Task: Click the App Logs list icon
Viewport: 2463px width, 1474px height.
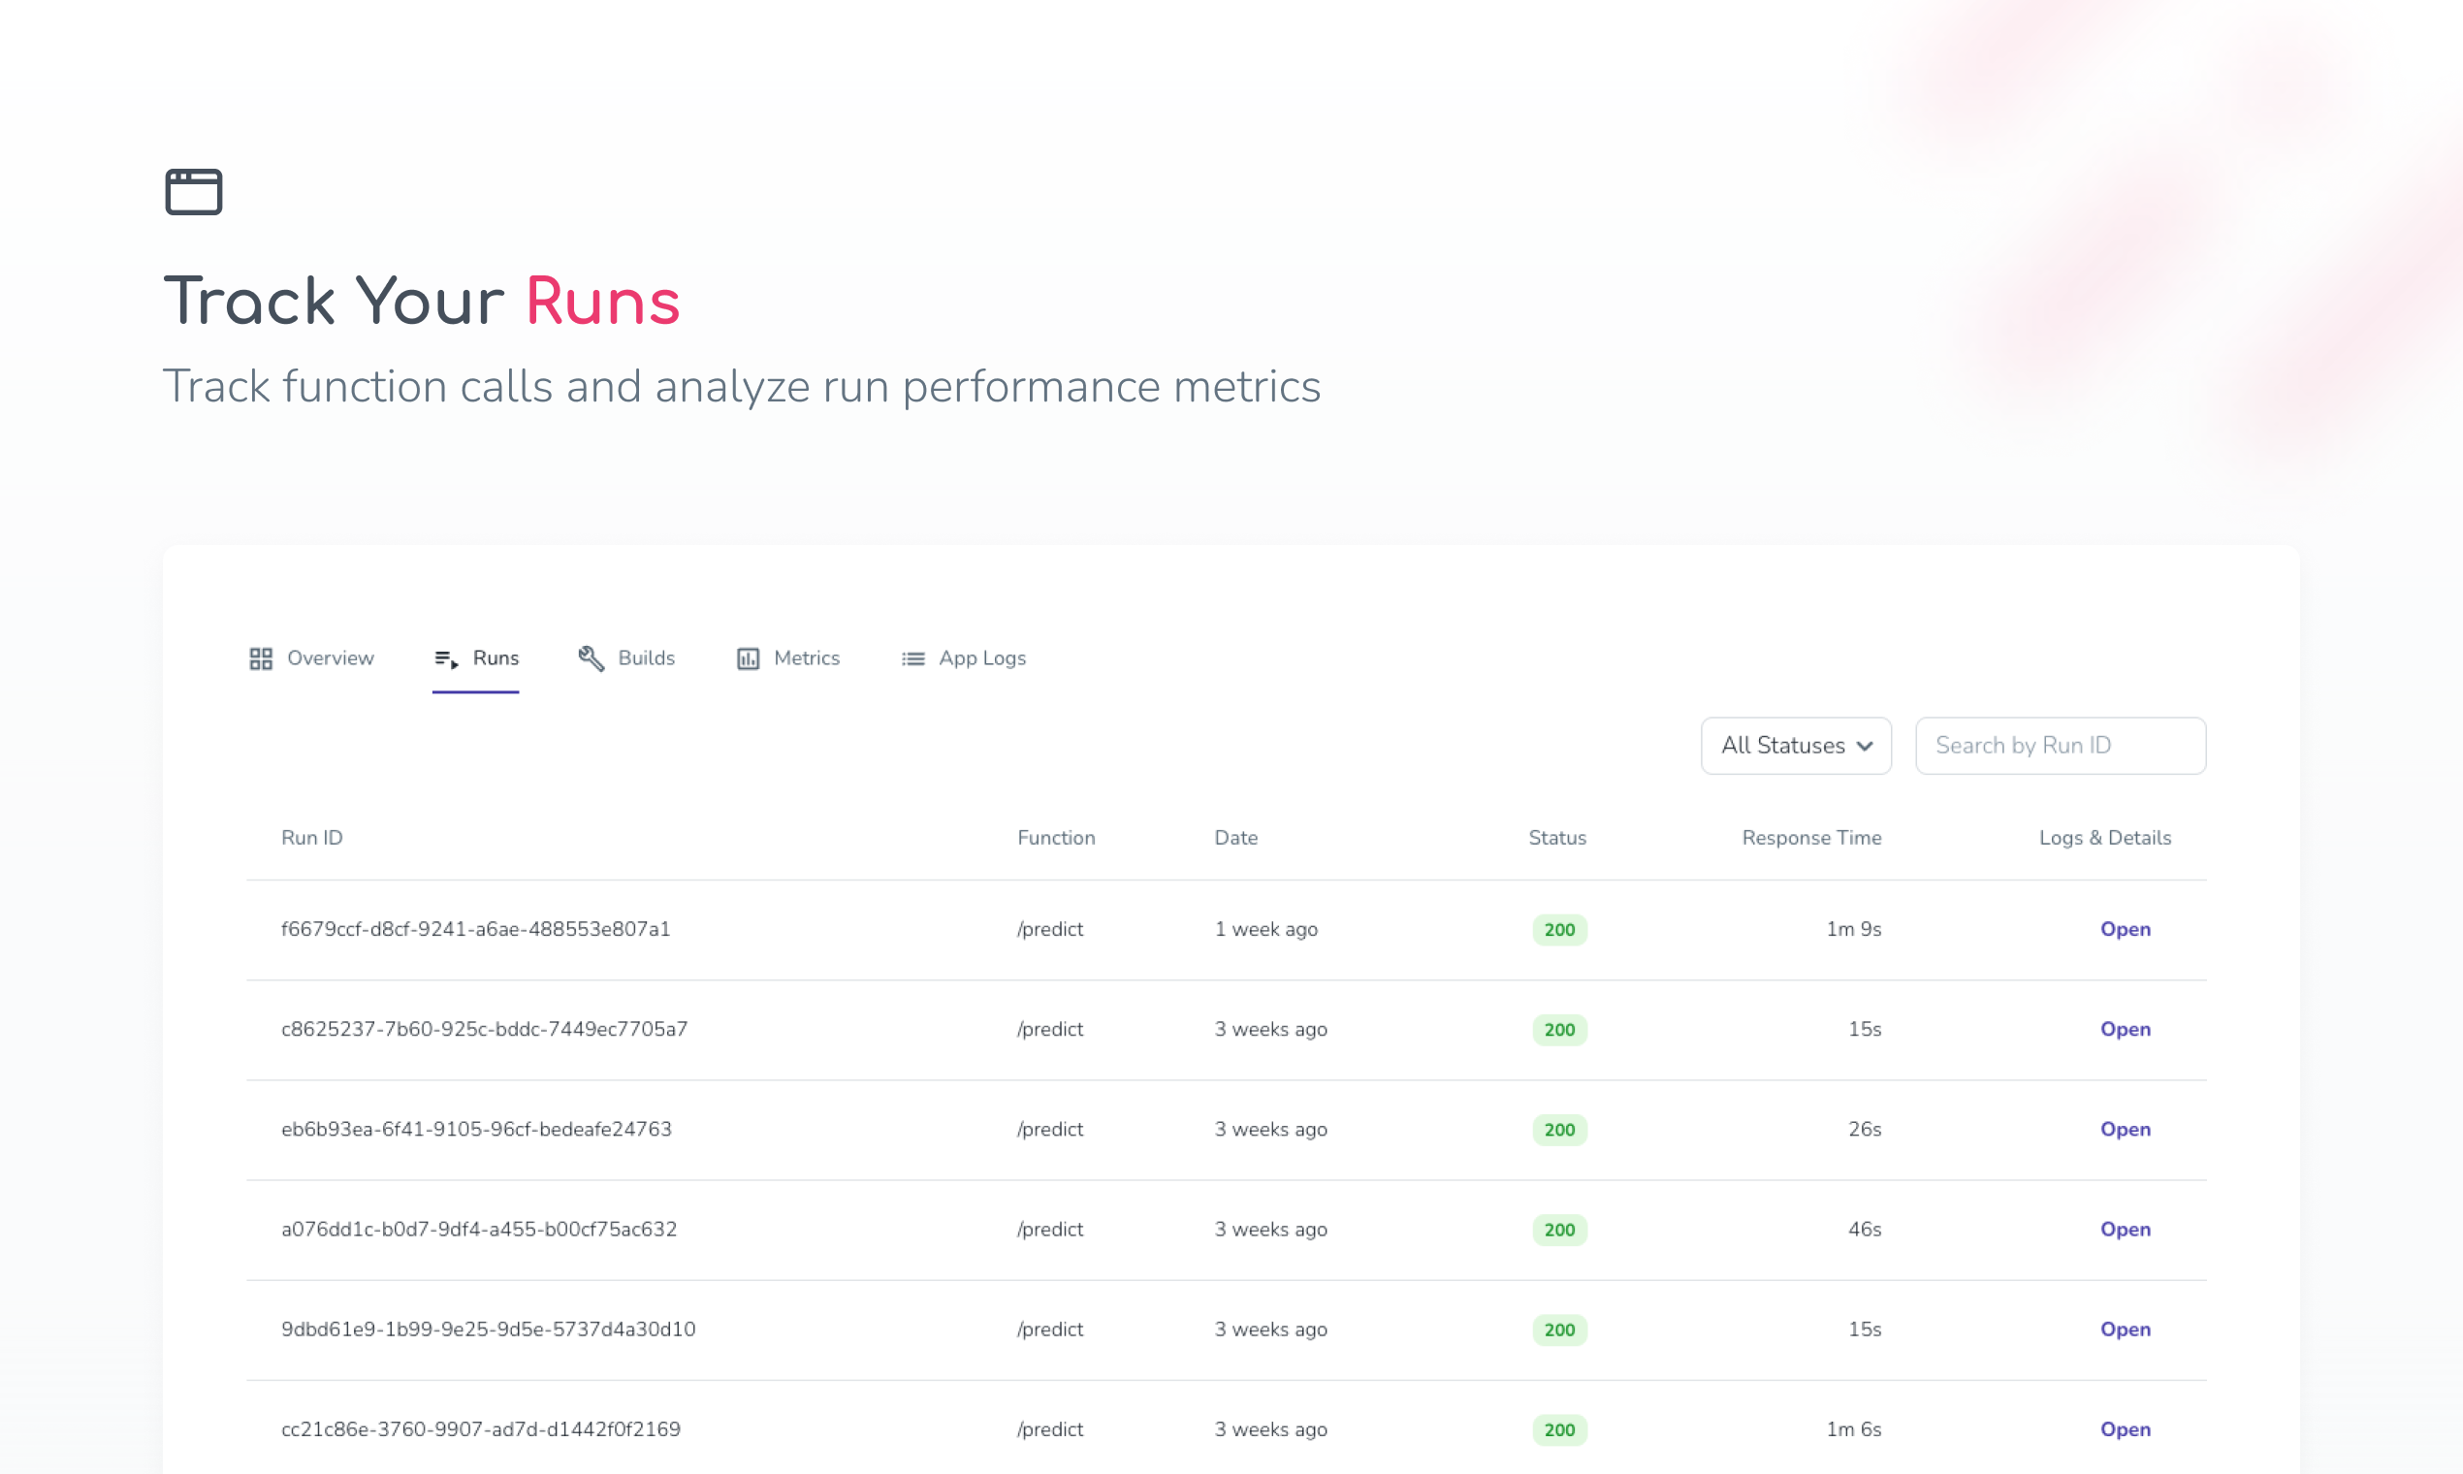Action: (912, 658)
